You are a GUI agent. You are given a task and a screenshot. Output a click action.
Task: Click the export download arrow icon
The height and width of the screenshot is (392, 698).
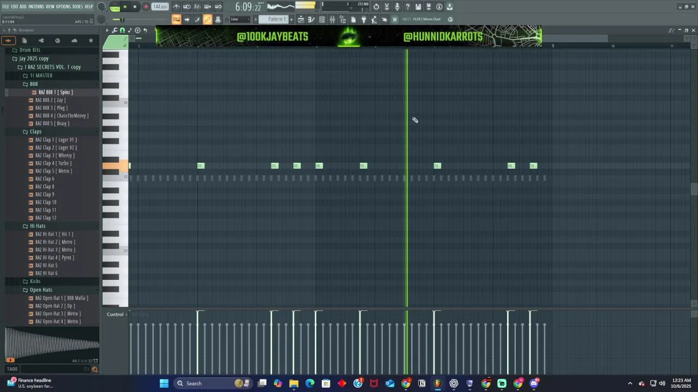point(450,7)
